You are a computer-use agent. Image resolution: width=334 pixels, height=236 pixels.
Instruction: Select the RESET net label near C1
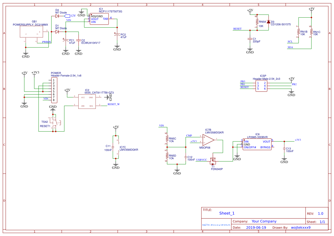coord(237,29)
